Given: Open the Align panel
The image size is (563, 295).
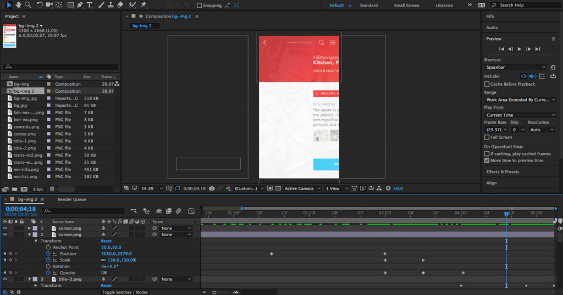Looking at the screenshot, I should point(492,183).
